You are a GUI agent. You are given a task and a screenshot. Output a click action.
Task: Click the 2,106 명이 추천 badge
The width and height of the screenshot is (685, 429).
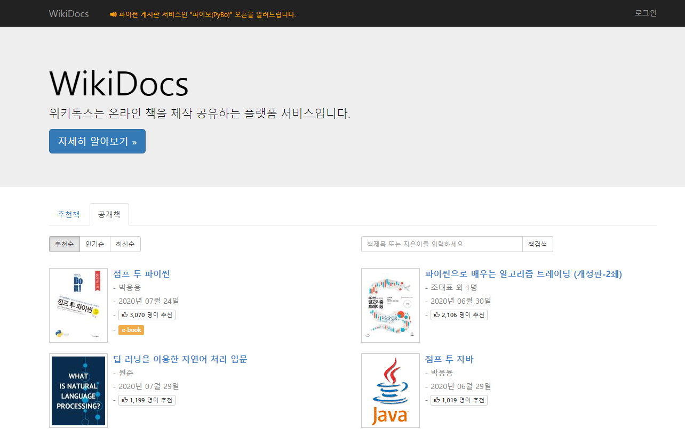pos(459,315)
